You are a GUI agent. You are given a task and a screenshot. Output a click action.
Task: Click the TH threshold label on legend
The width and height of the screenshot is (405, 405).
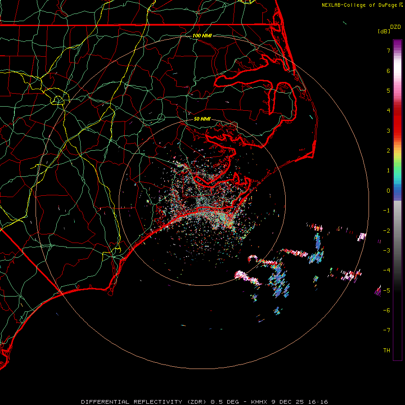click(x=387, y=351)
